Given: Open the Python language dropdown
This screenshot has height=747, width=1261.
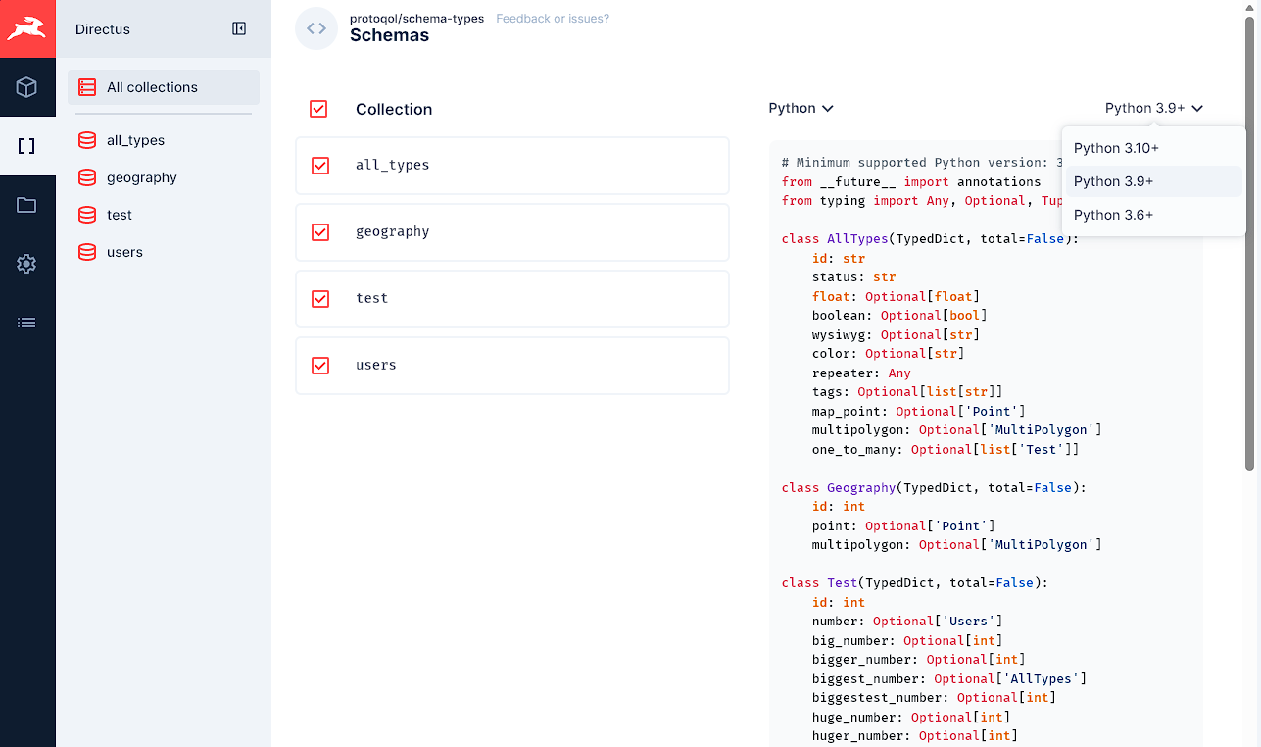Looking at the screenshot, I should point(800,108).
